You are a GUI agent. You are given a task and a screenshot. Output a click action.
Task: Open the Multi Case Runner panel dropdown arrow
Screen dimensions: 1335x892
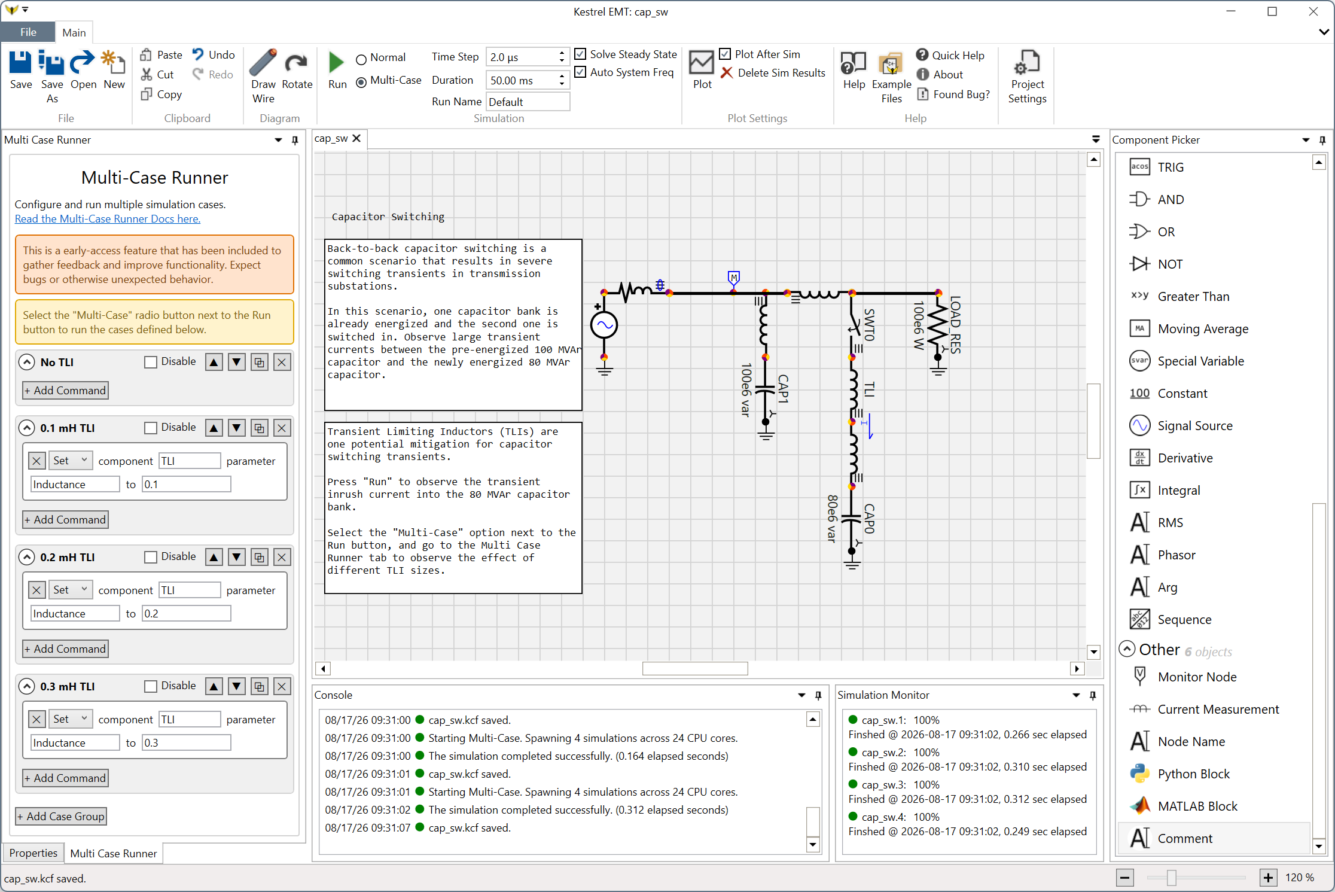point(278,140)
